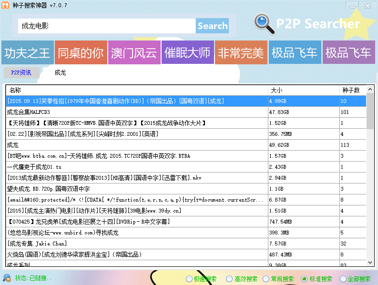
Task: Select 高效搜索 search mode
Action: (242, 279)
